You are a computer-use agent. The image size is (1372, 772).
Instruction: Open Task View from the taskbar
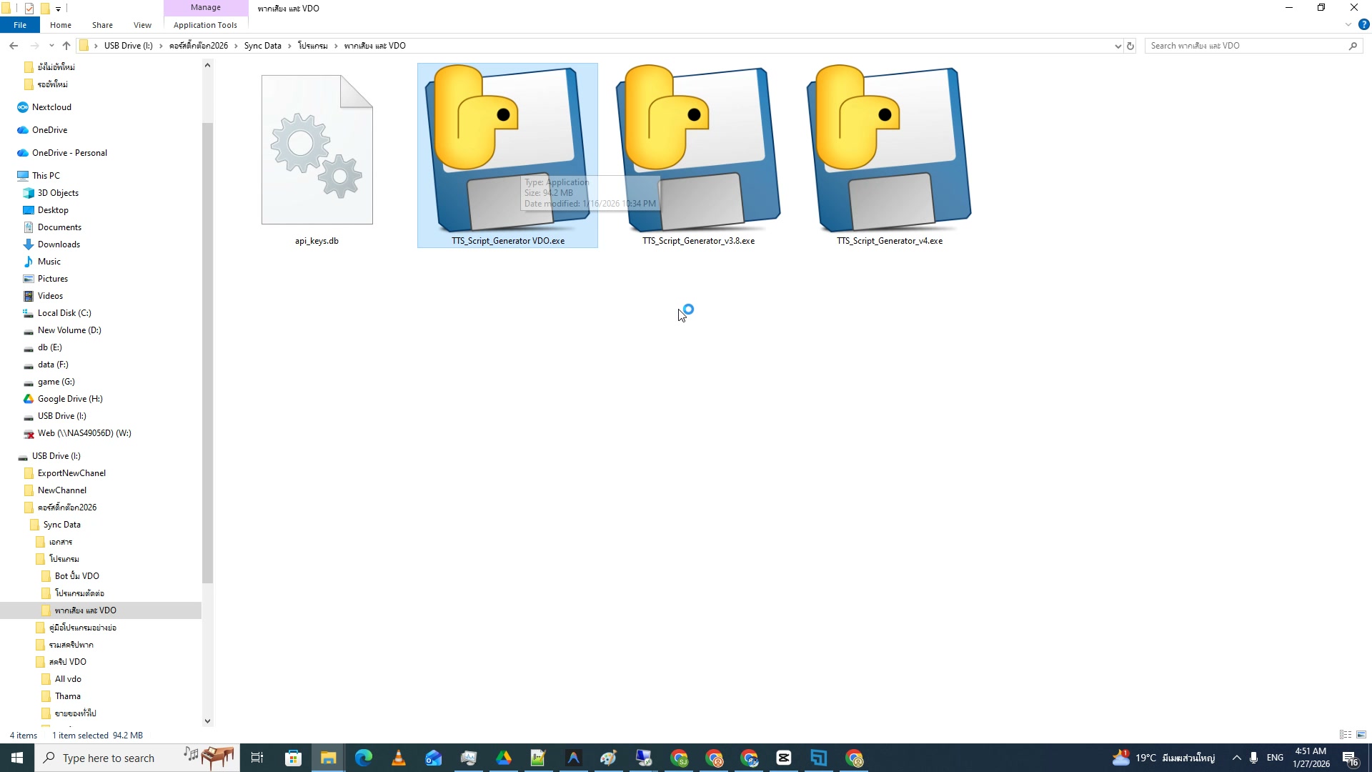(257, 758)
